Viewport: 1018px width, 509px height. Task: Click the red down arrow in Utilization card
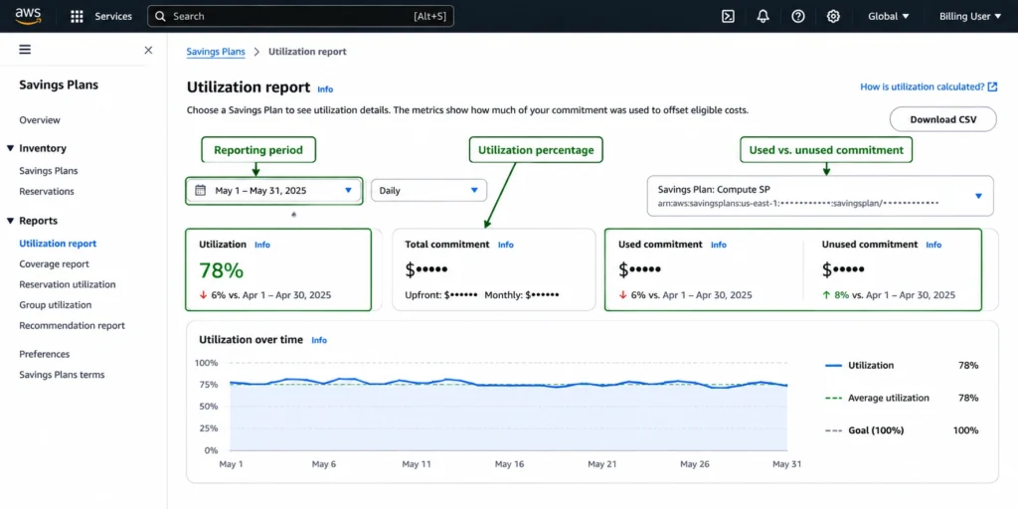[x=203, y=294]
